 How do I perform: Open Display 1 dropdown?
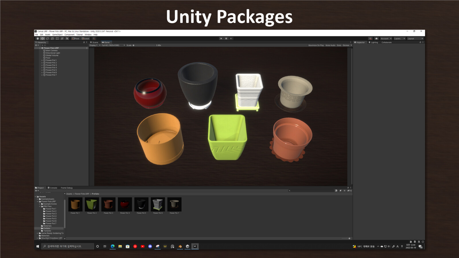point(95,45)
